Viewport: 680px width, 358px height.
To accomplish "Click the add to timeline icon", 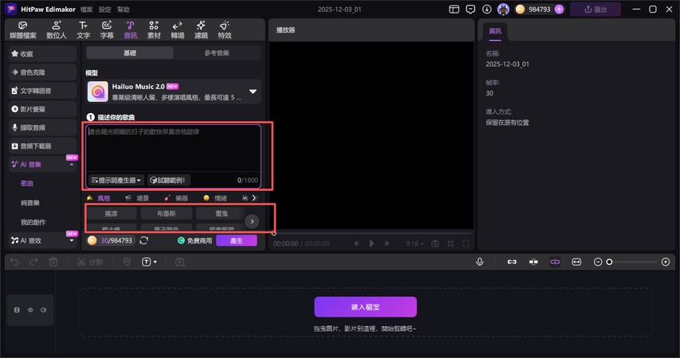I will (179, 262).
